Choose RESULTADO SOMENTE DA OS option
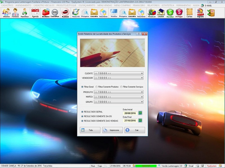This screenshot has width=225, height=168. [x=82, y=116]
